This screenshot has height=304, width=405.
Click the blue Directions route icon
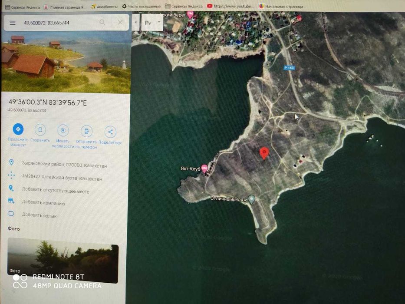pos(18,129)
